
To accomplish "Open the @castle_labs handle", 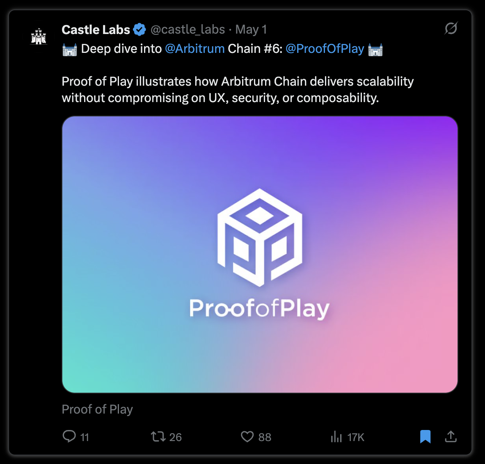I will [188, 30].
